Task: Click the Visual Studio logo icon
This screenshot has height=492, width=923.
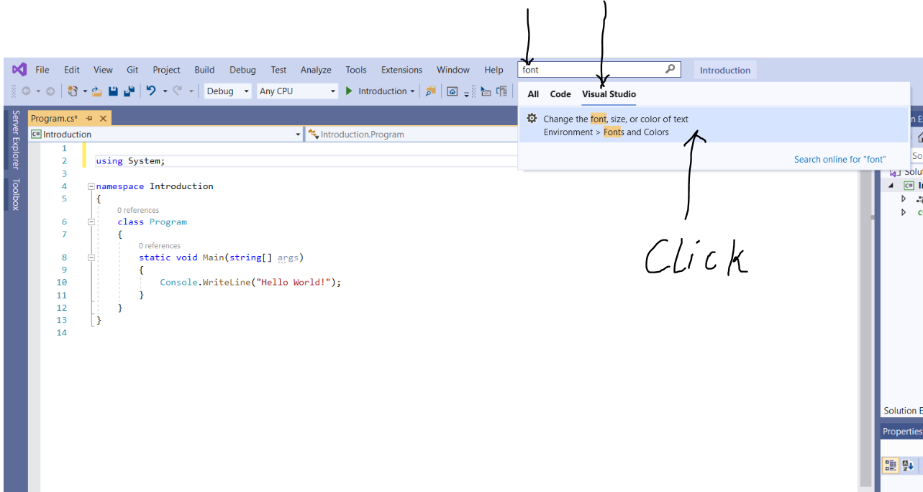Action: [x=19, y=70]
